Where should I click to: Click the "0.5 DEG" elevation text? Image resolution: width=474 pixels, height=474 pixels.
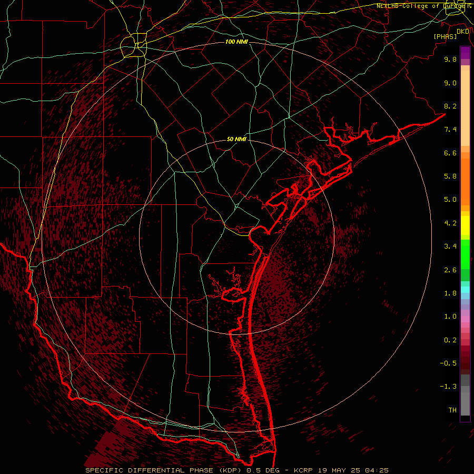(263, 470)
